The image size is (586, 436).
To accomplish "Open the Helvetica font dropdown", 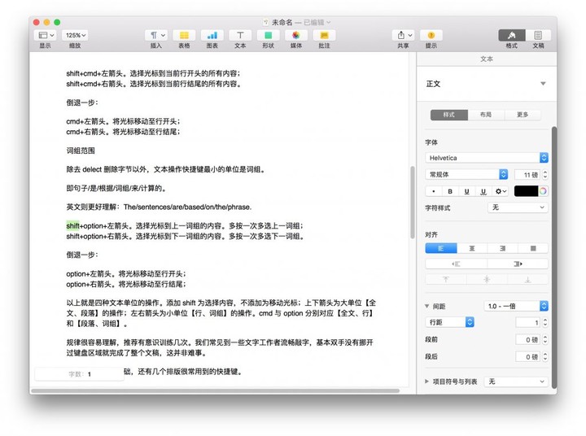I will click(x=487, y=158).
